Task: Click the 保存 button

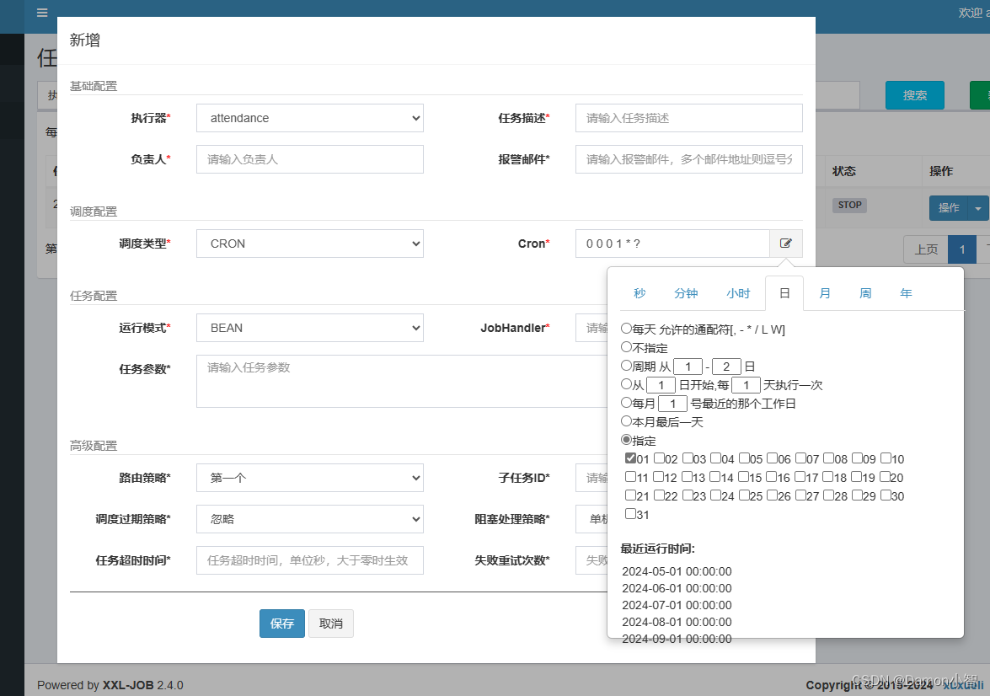Action: pyautogui.click(x=281, y=624)
